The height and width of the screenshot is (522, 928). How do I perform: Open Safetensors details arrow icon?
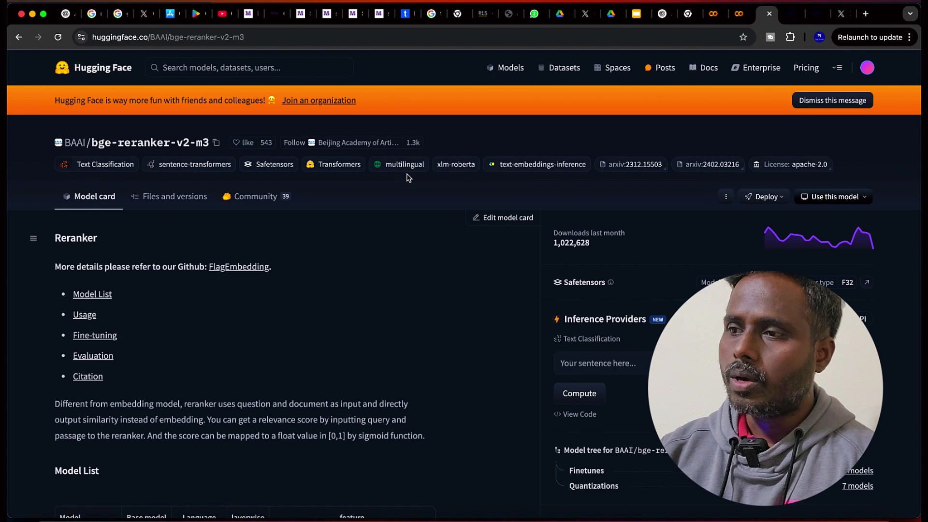point(867,282)
